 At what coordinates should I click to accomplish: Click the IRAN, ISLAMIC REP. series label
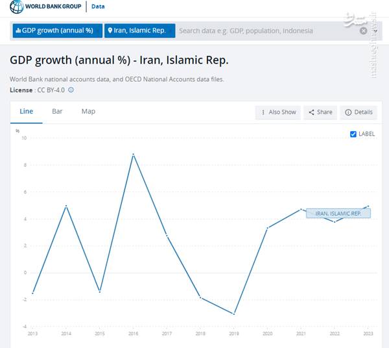point(338,213)
